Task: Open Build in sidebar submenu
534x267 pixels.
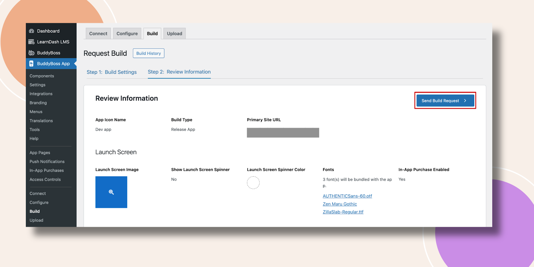Action: click(35, 211)
